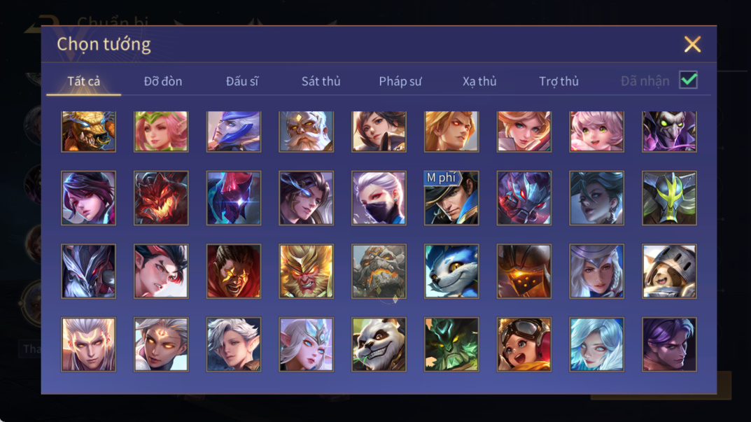Viewport: 751px width, 422px height.
Task: Open the Xạ thủ hero filter
Action: coord(479,81)
